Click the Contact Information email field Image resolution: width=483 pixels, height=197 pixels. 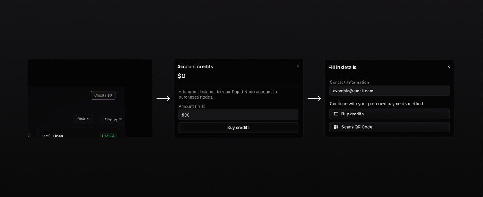(389, 91)
